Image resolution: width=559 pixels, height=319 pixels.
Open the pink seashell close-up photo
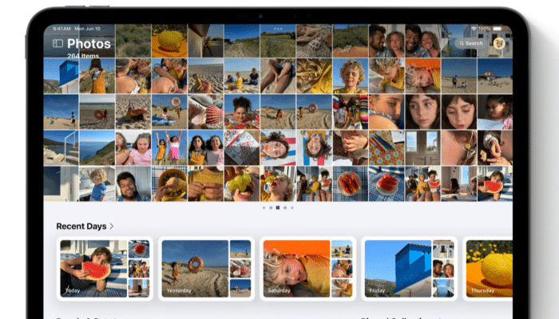click(206, 112)
